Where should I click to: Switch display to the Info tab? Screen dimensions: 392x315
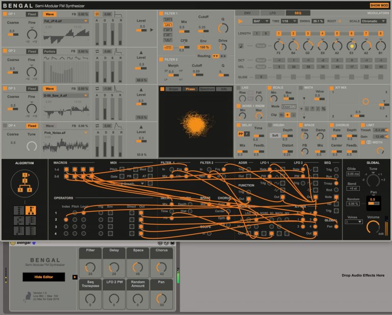point(224,89)
